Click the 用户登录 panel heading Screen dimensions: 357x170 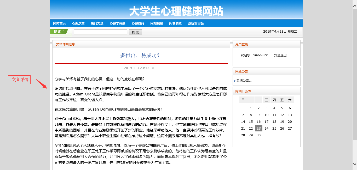point(241,44)
